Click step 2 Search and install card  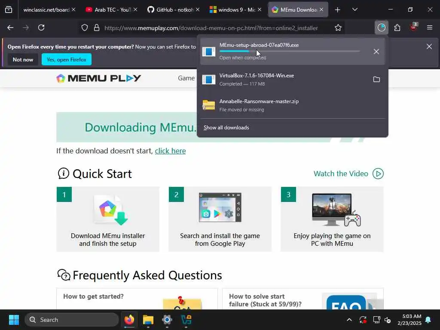pyautogui.click(x=220, y=219)
